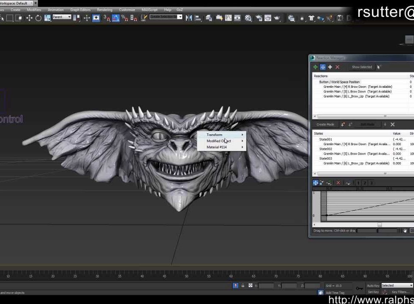Open Render Setup dialog
Screen dimensions: 414x304
click(x=259, y=18)
